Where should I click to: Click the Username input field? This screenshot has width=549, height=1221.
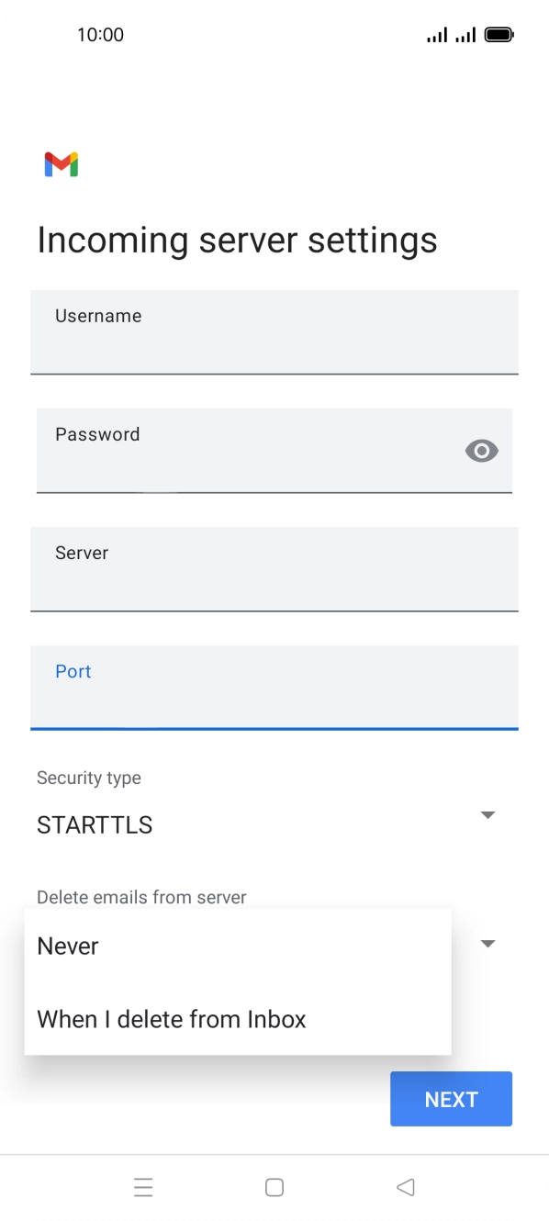point(274,332)
